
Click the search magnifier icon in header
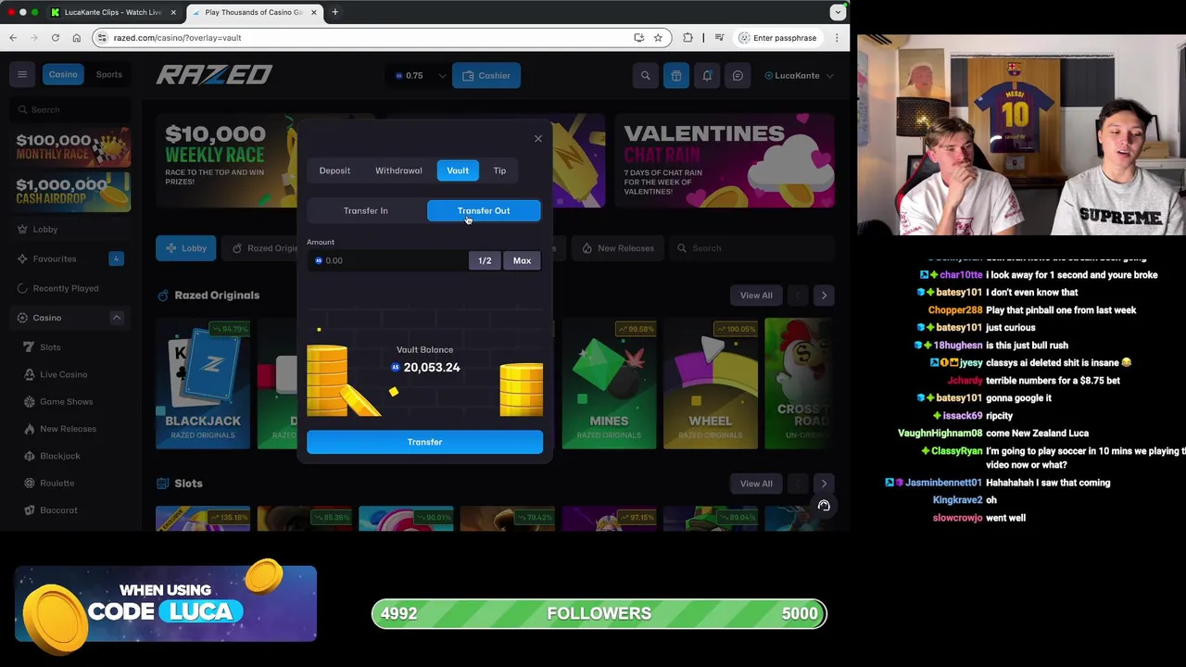(x=646, y=76)
